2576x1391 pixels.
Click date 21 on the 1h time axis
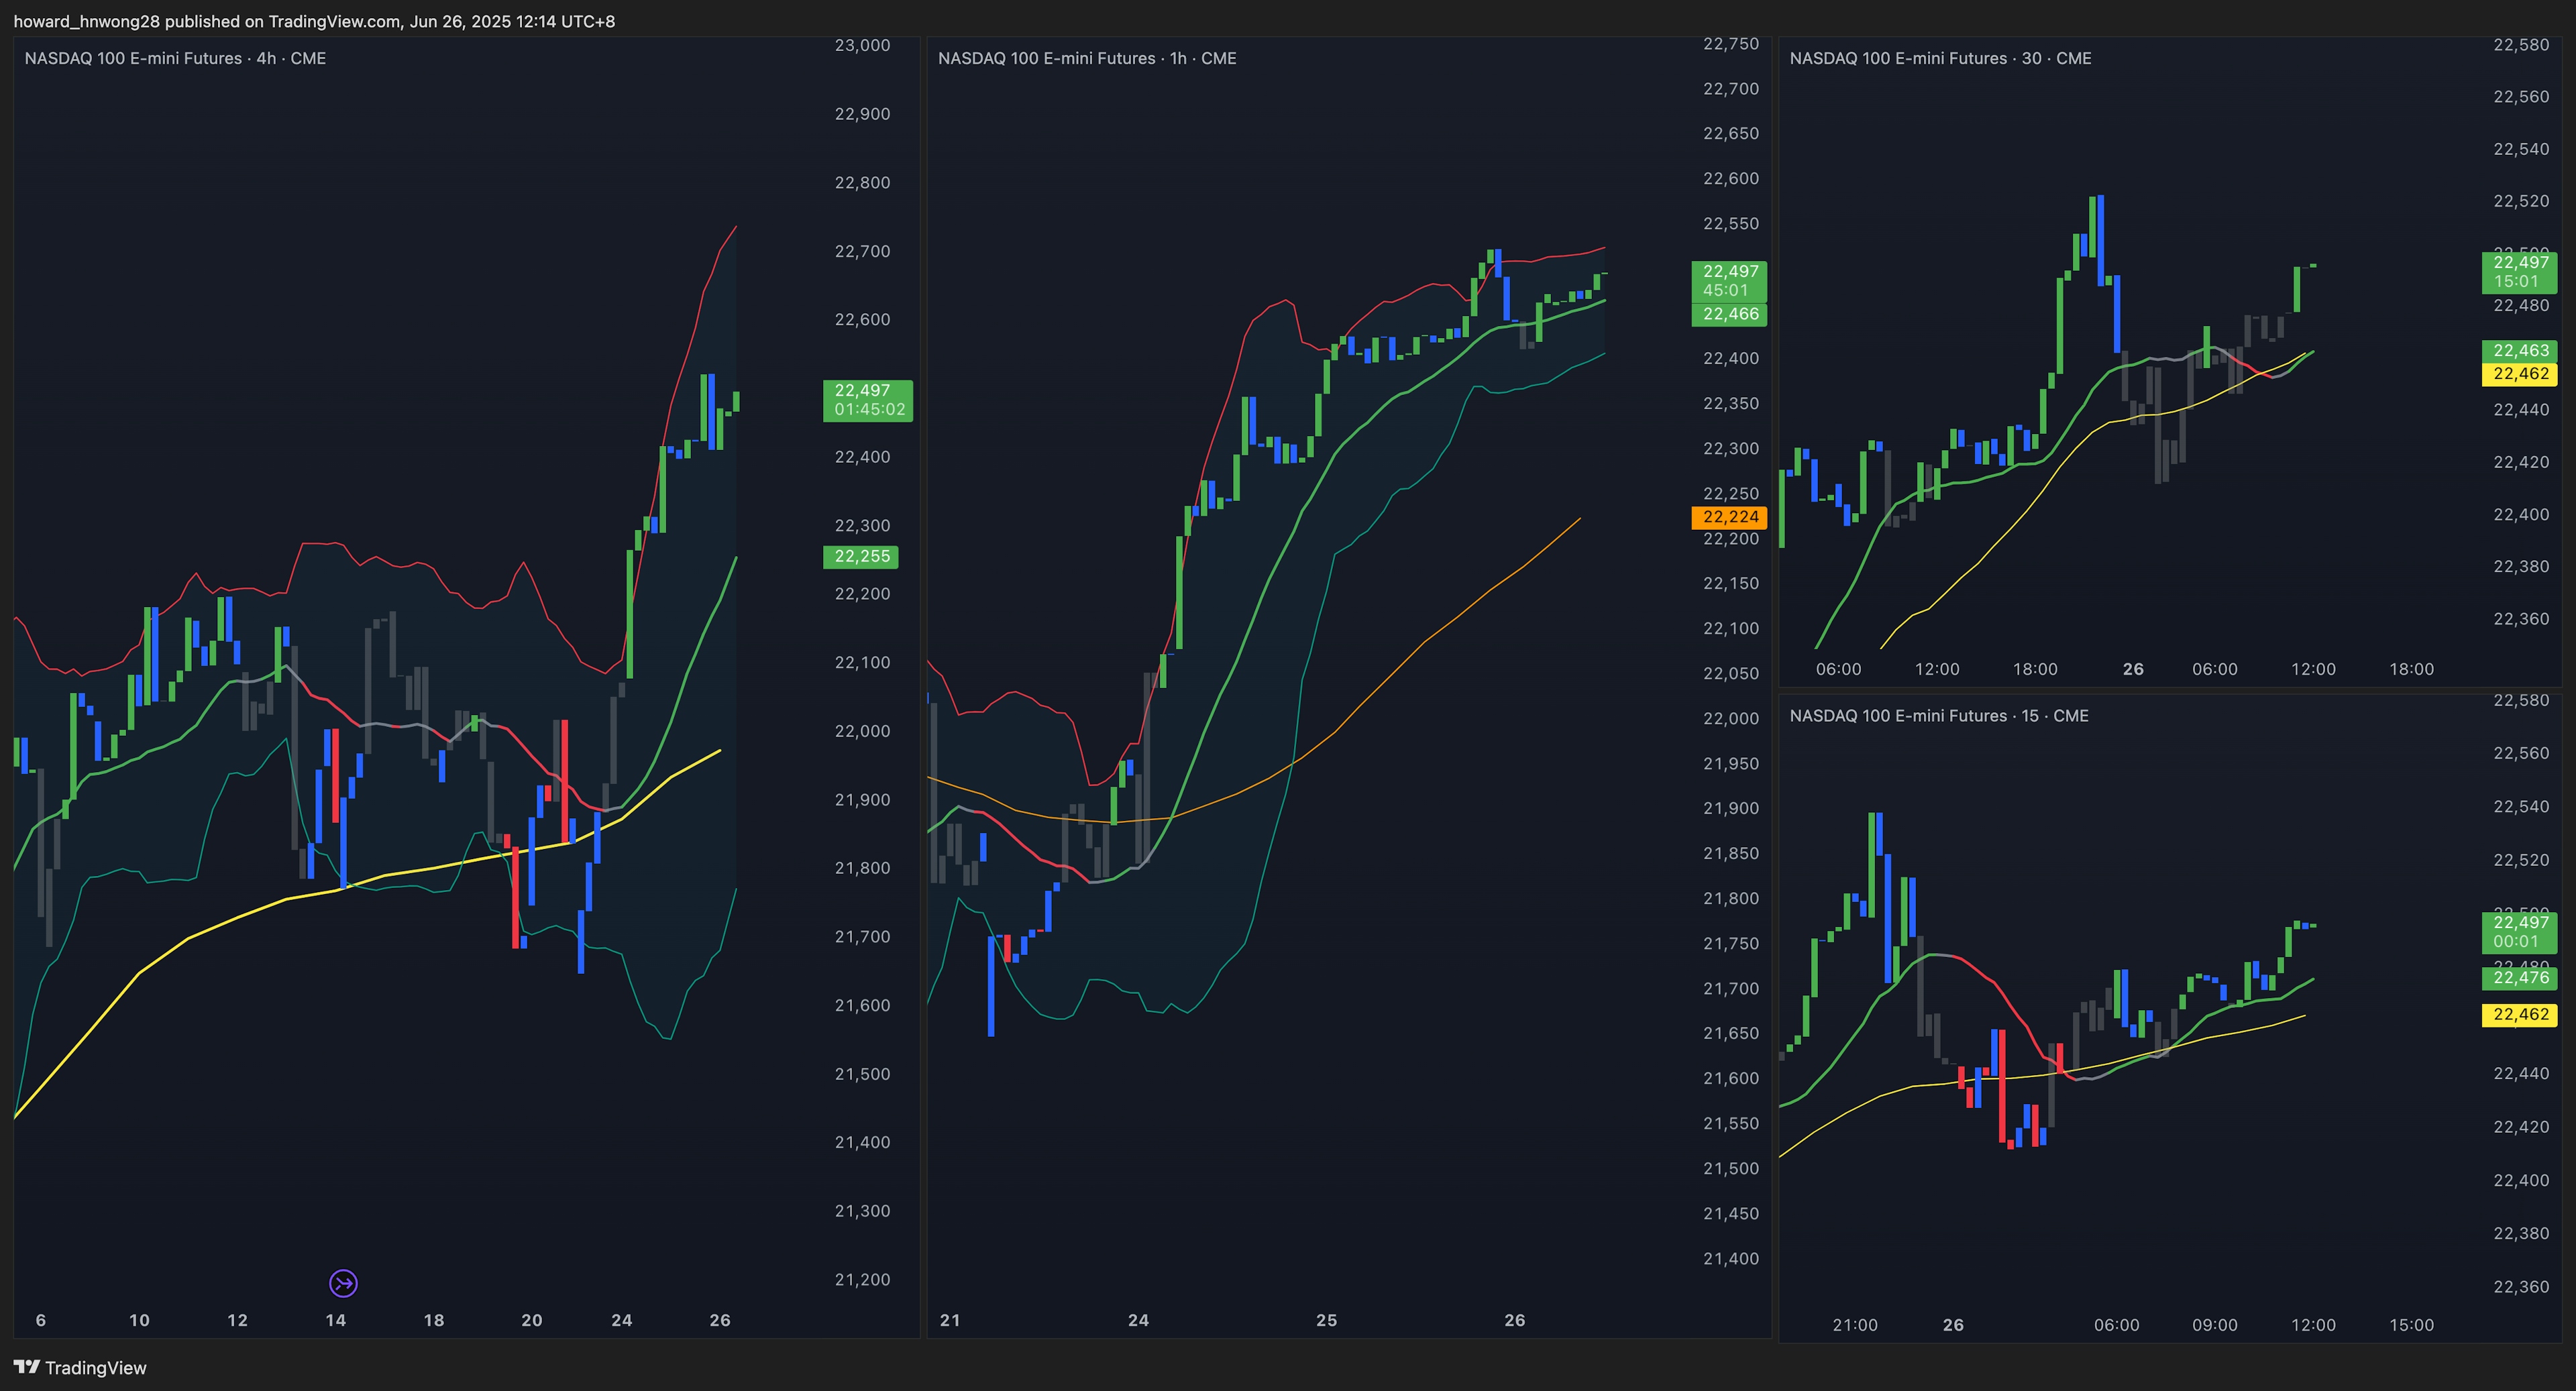[x=950, y=1320]
